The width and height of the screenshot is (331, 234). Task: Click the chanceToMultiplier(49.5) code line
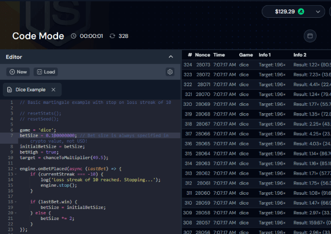[x=64, y=158]
